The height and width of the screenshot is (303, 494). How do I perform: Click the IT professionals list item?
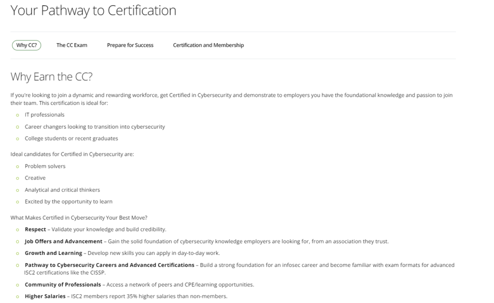coord(44,115)
